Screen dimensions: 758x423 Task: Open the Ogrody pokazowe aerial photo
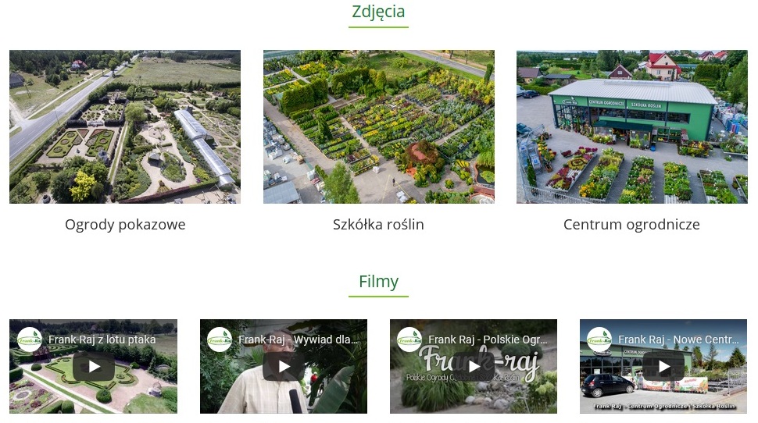pos(125,126)
